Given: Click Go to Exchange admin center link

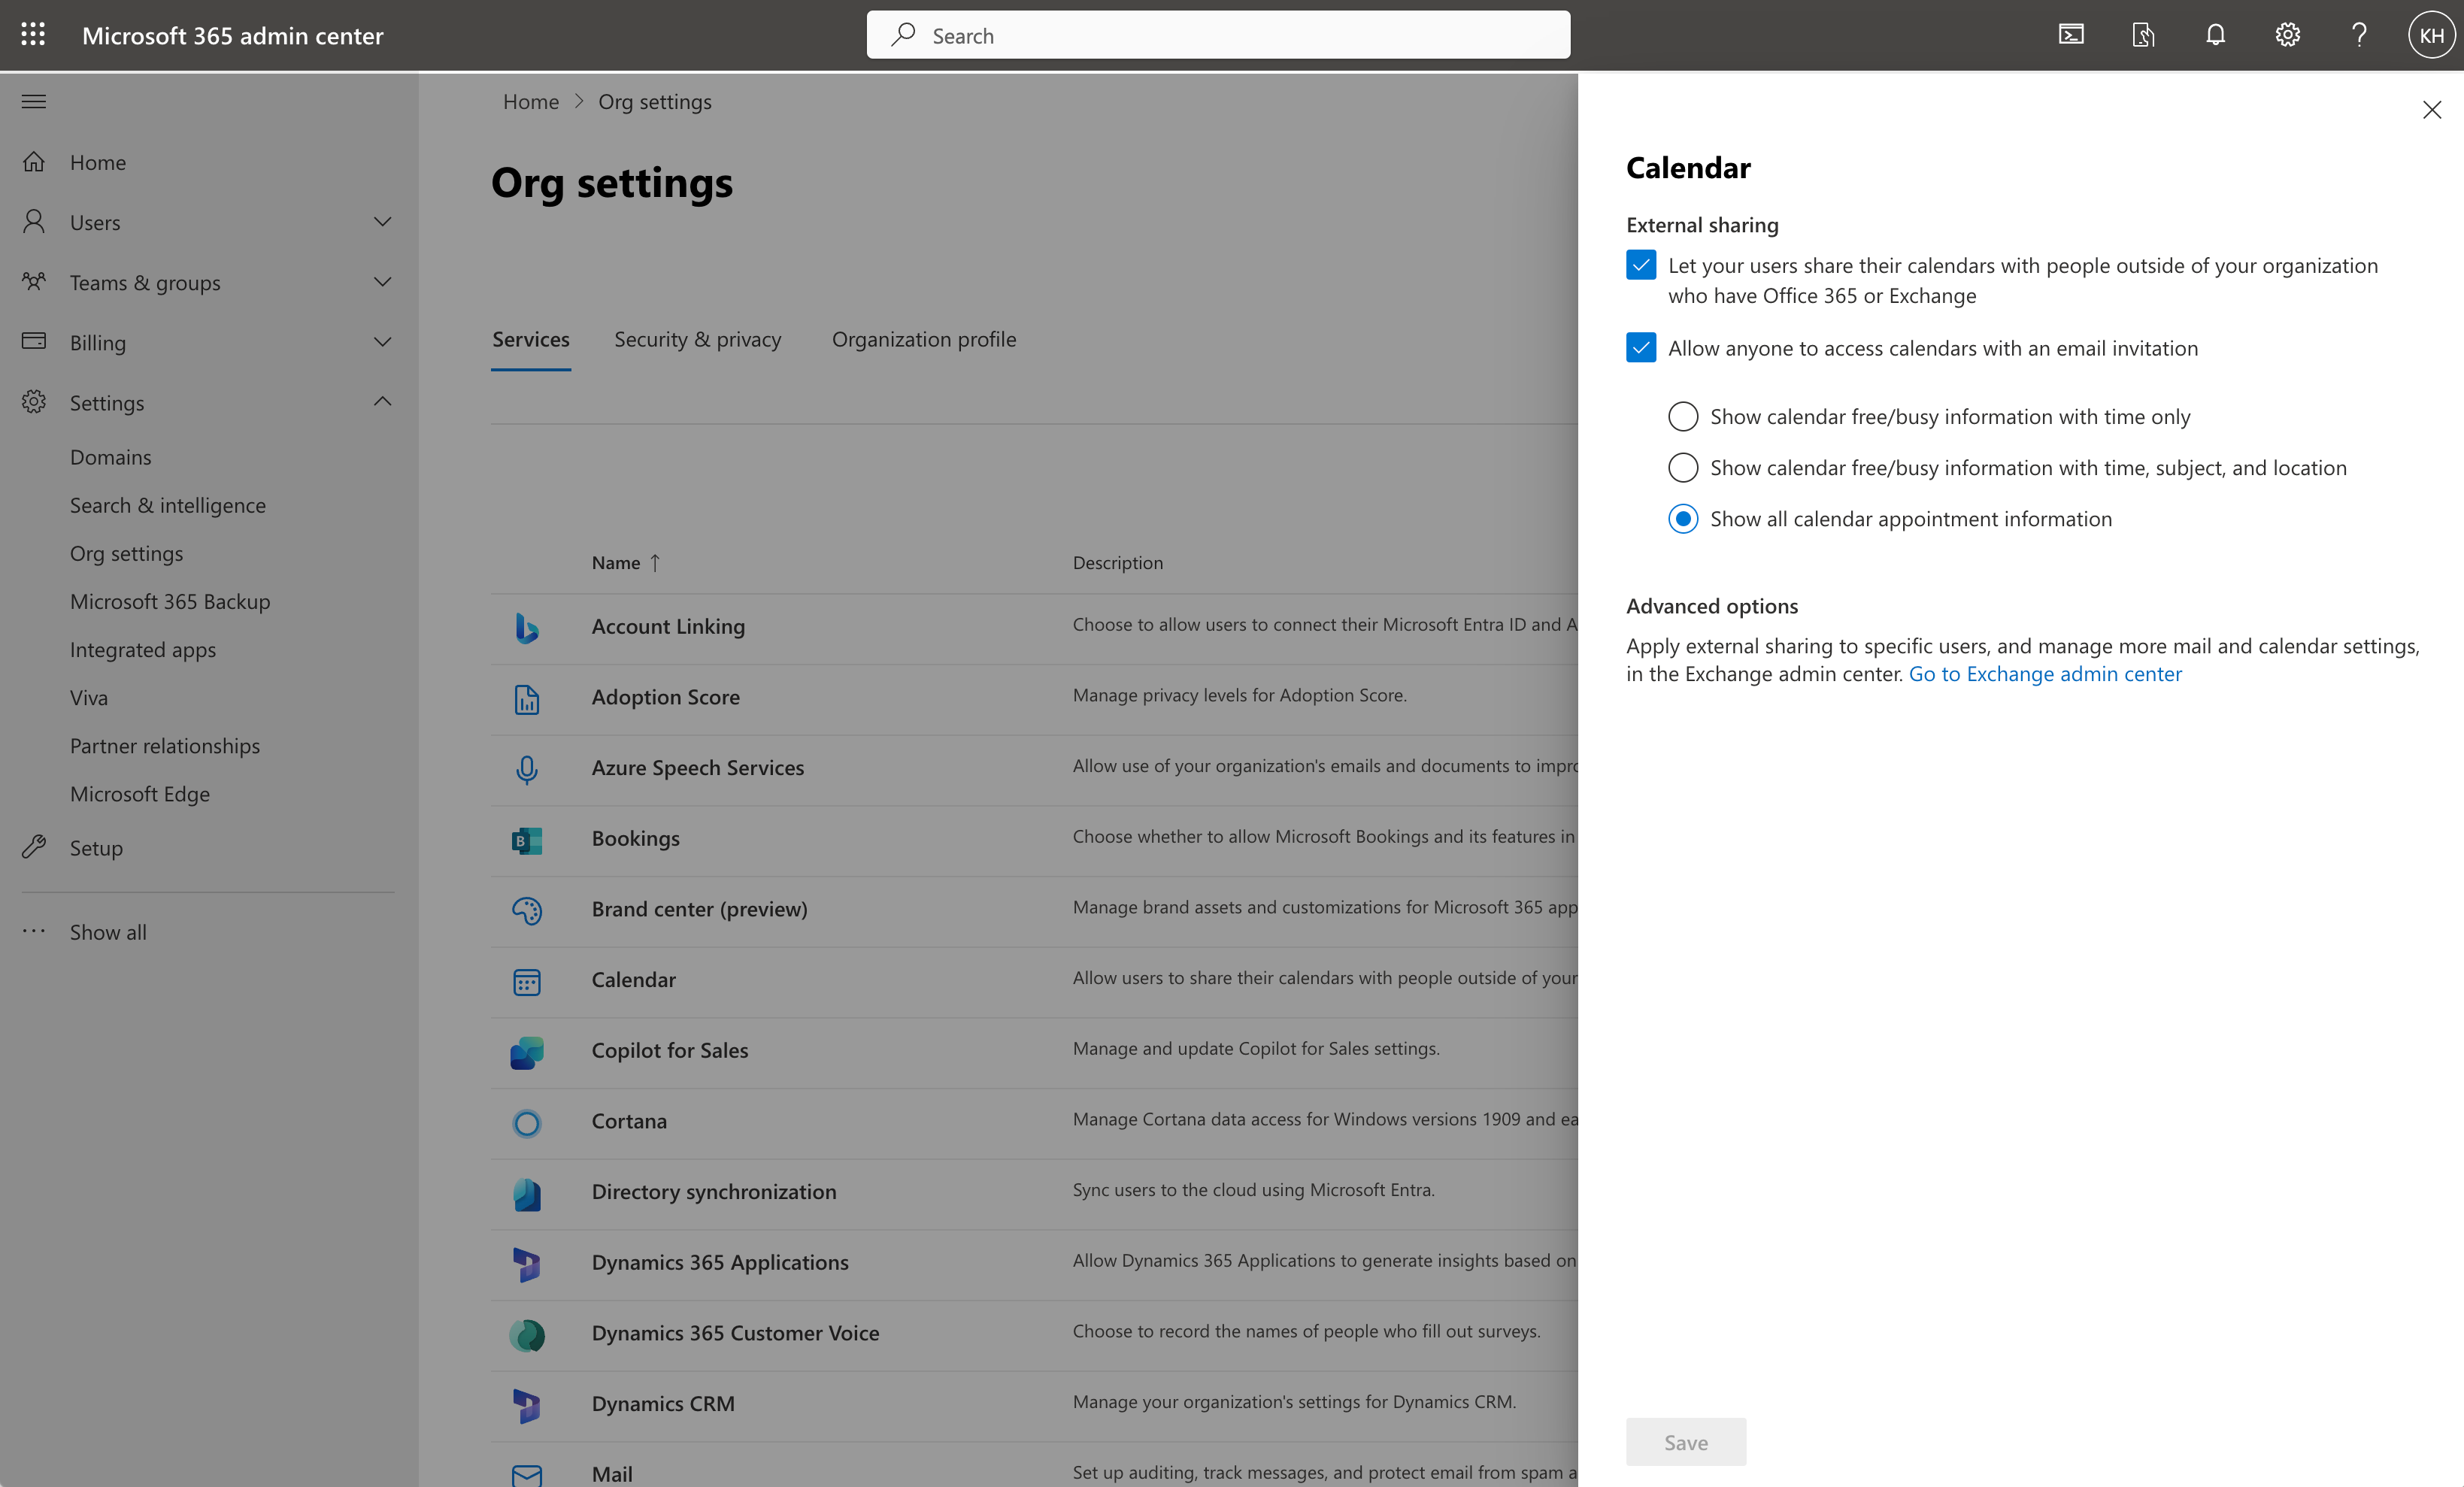Looking at the screenshot, I should (x=2044, y=673).
